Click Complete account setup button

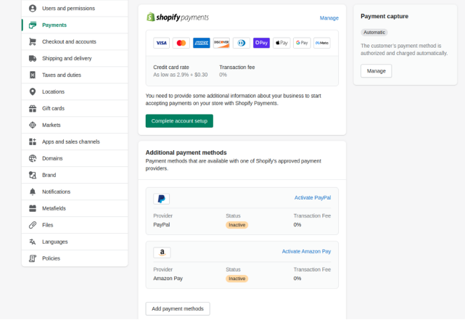[179, 121]
